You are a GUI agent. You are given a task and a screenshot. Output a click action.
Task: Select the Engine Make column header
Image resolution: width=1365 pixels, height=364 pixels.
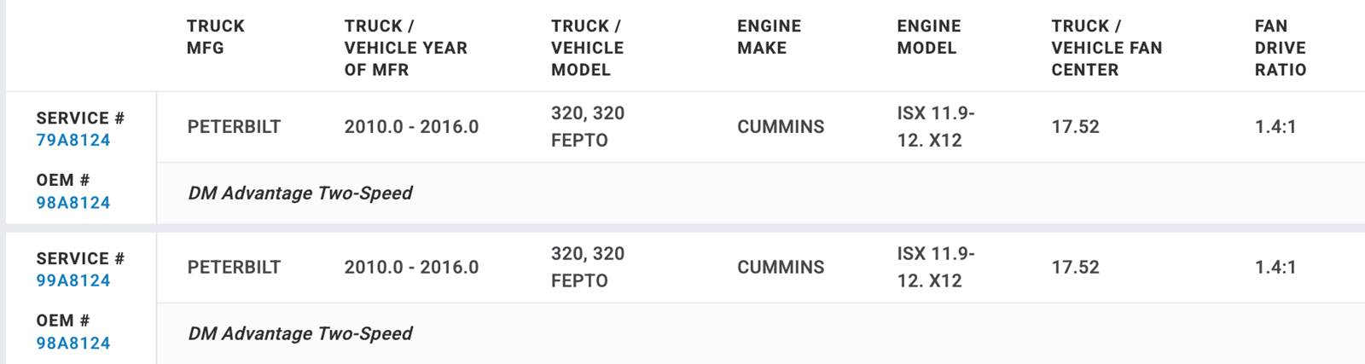[x=769, y=38]
